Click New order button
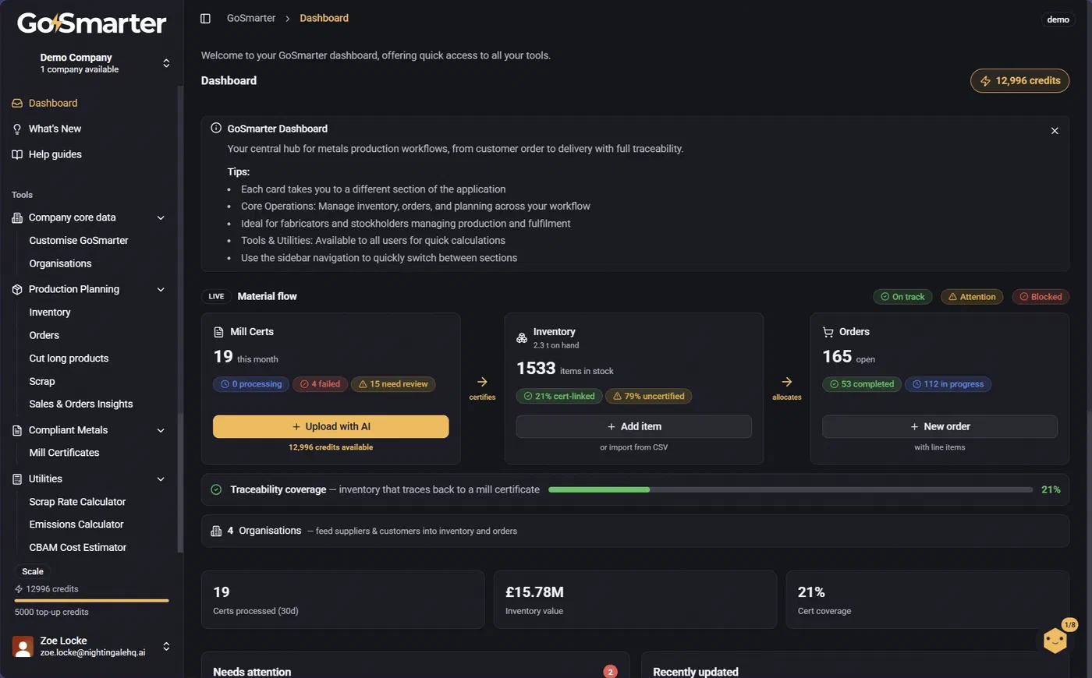The width and height of the screenshot is (1092, 678). 940,426
